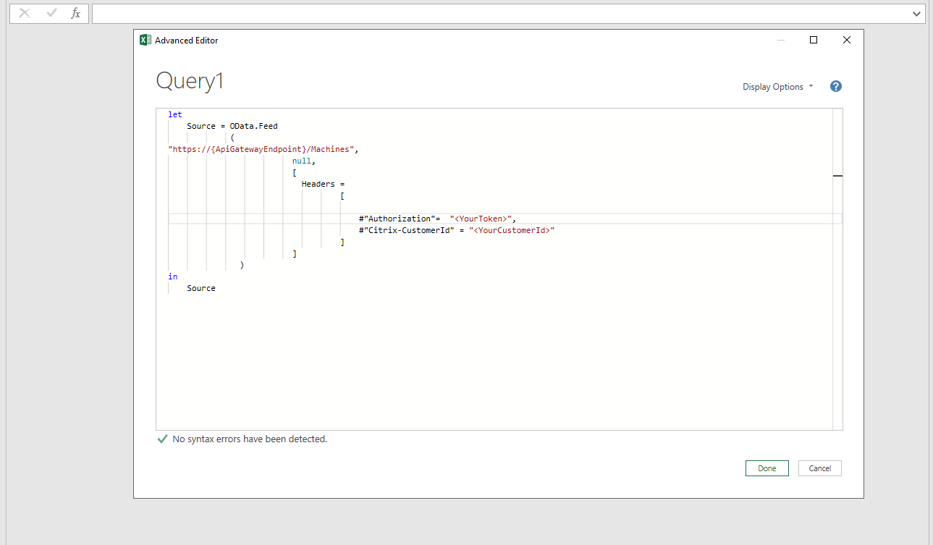Click the formula bar cancel X icon

(x=25, y=14)
